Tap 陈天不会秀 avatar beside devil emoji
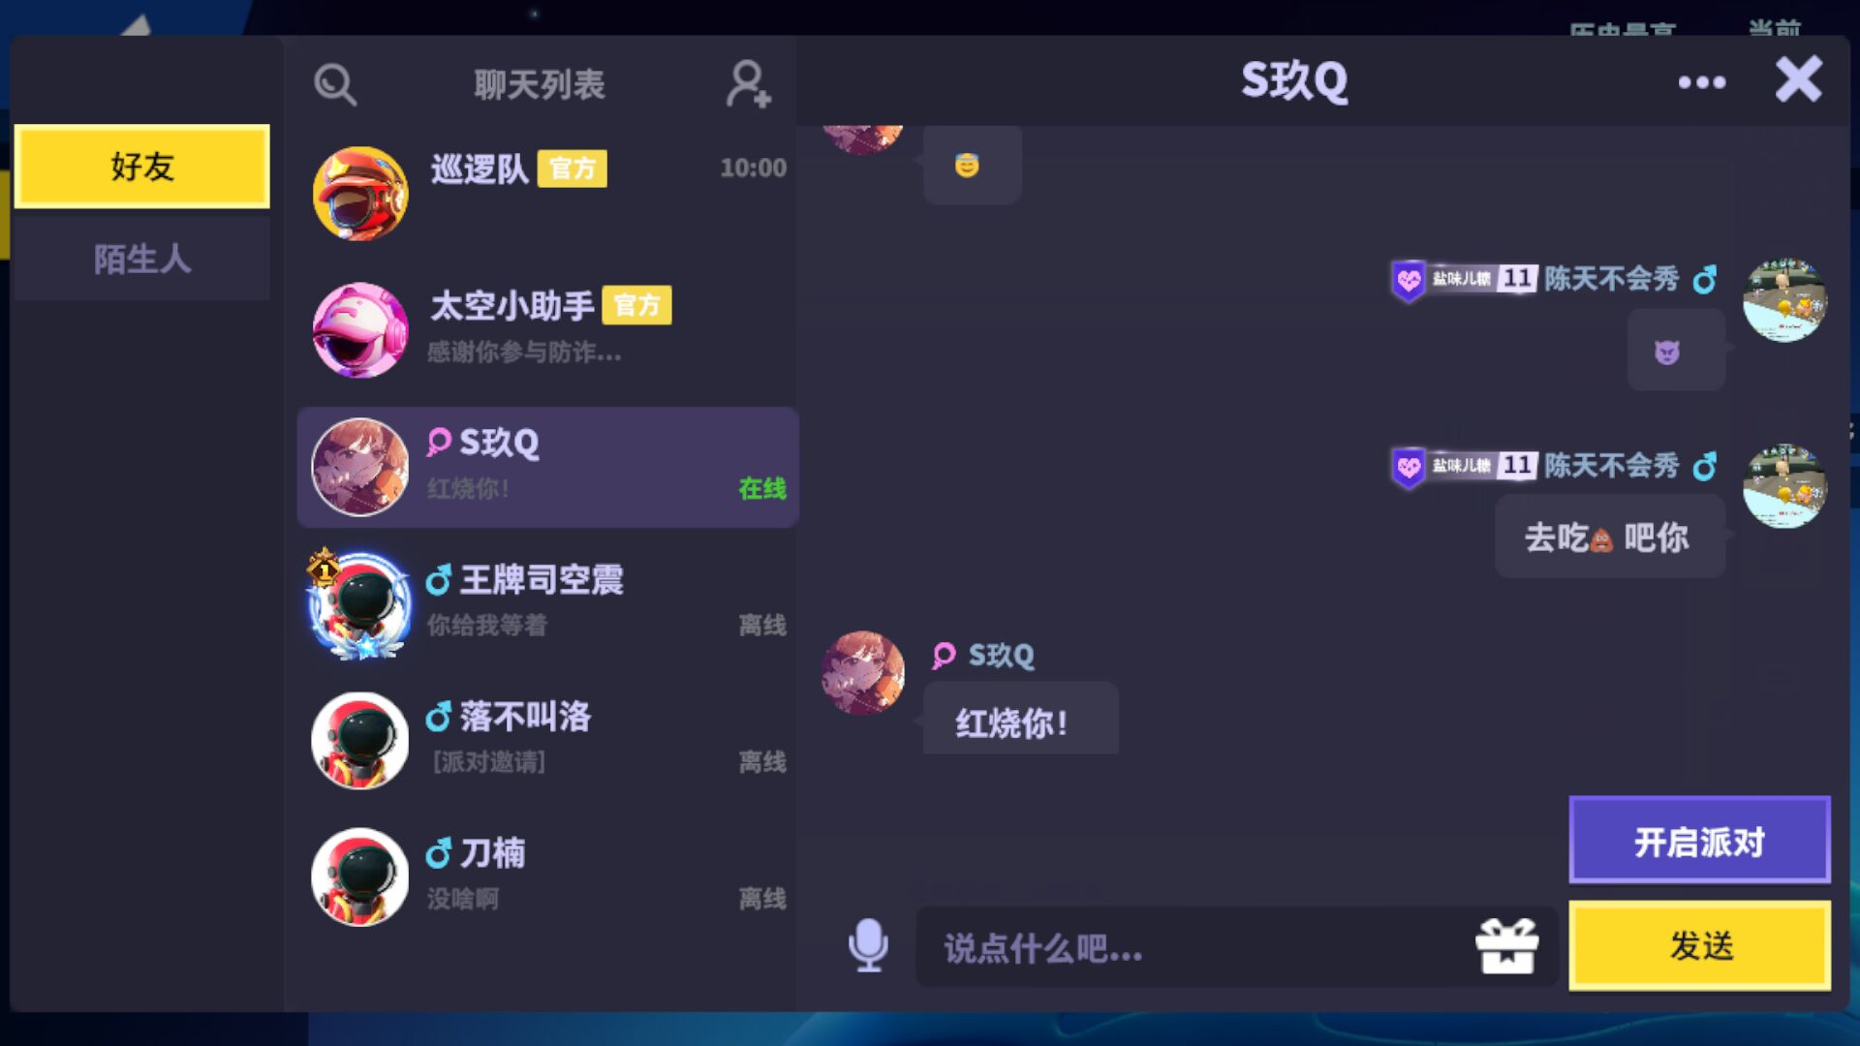Screen dimensions: 1860x1046 click(1784, 299)
